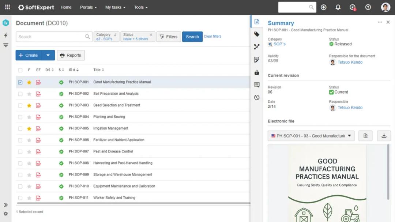Check the PH.SOP-004 row checkbox
The height and width of the screenshot is (222, 395).
[x=20, y=117]
